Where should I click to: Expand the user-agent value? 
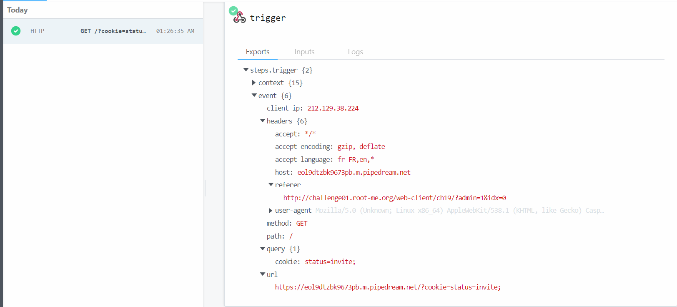(271, 211)
